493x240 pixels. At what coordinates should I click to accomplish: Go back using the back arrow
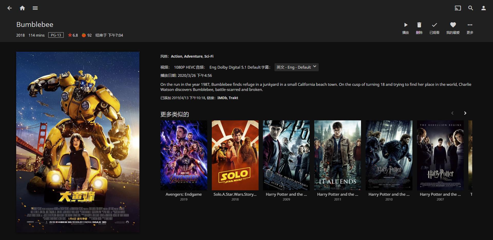coord(10,8)
